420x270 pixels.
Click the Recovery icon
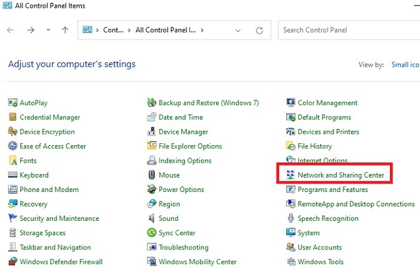13,204
